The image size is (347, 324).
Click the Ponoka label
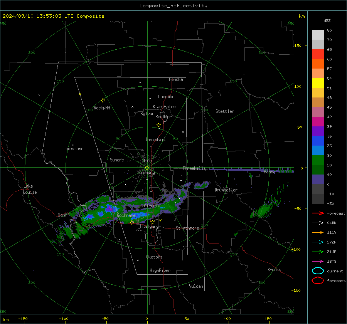point(176,79)
